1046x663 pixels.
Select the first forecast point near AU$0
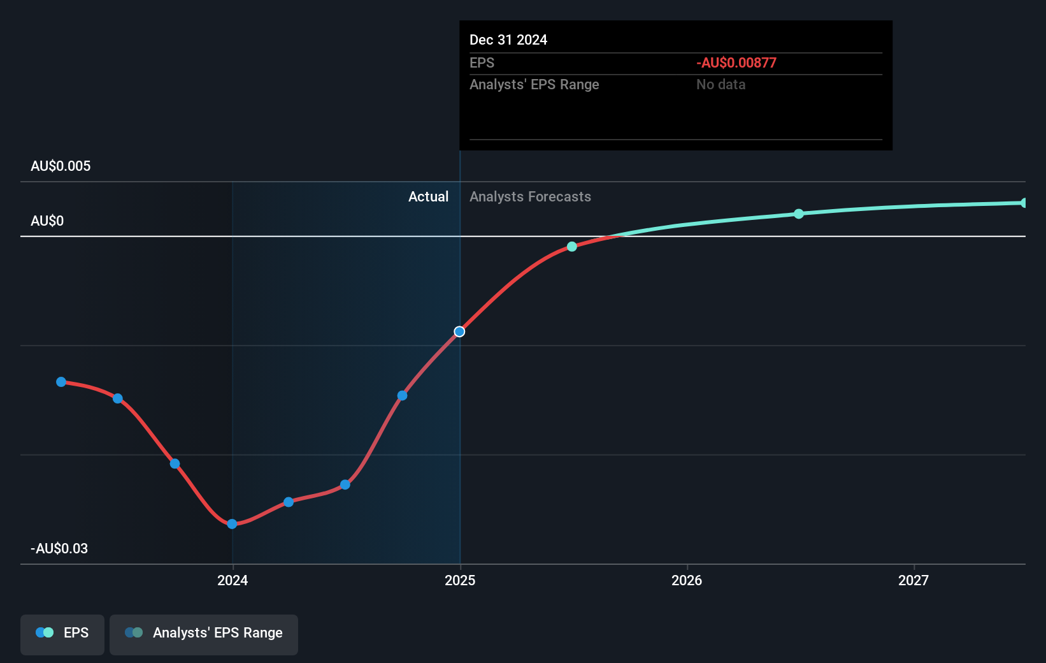[x=572, y=247]
